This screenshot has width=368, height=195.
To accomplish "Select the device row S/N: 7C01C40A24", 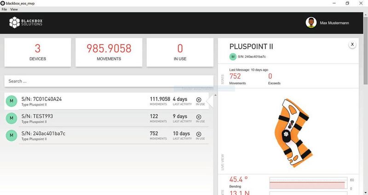I will [106, 101].
